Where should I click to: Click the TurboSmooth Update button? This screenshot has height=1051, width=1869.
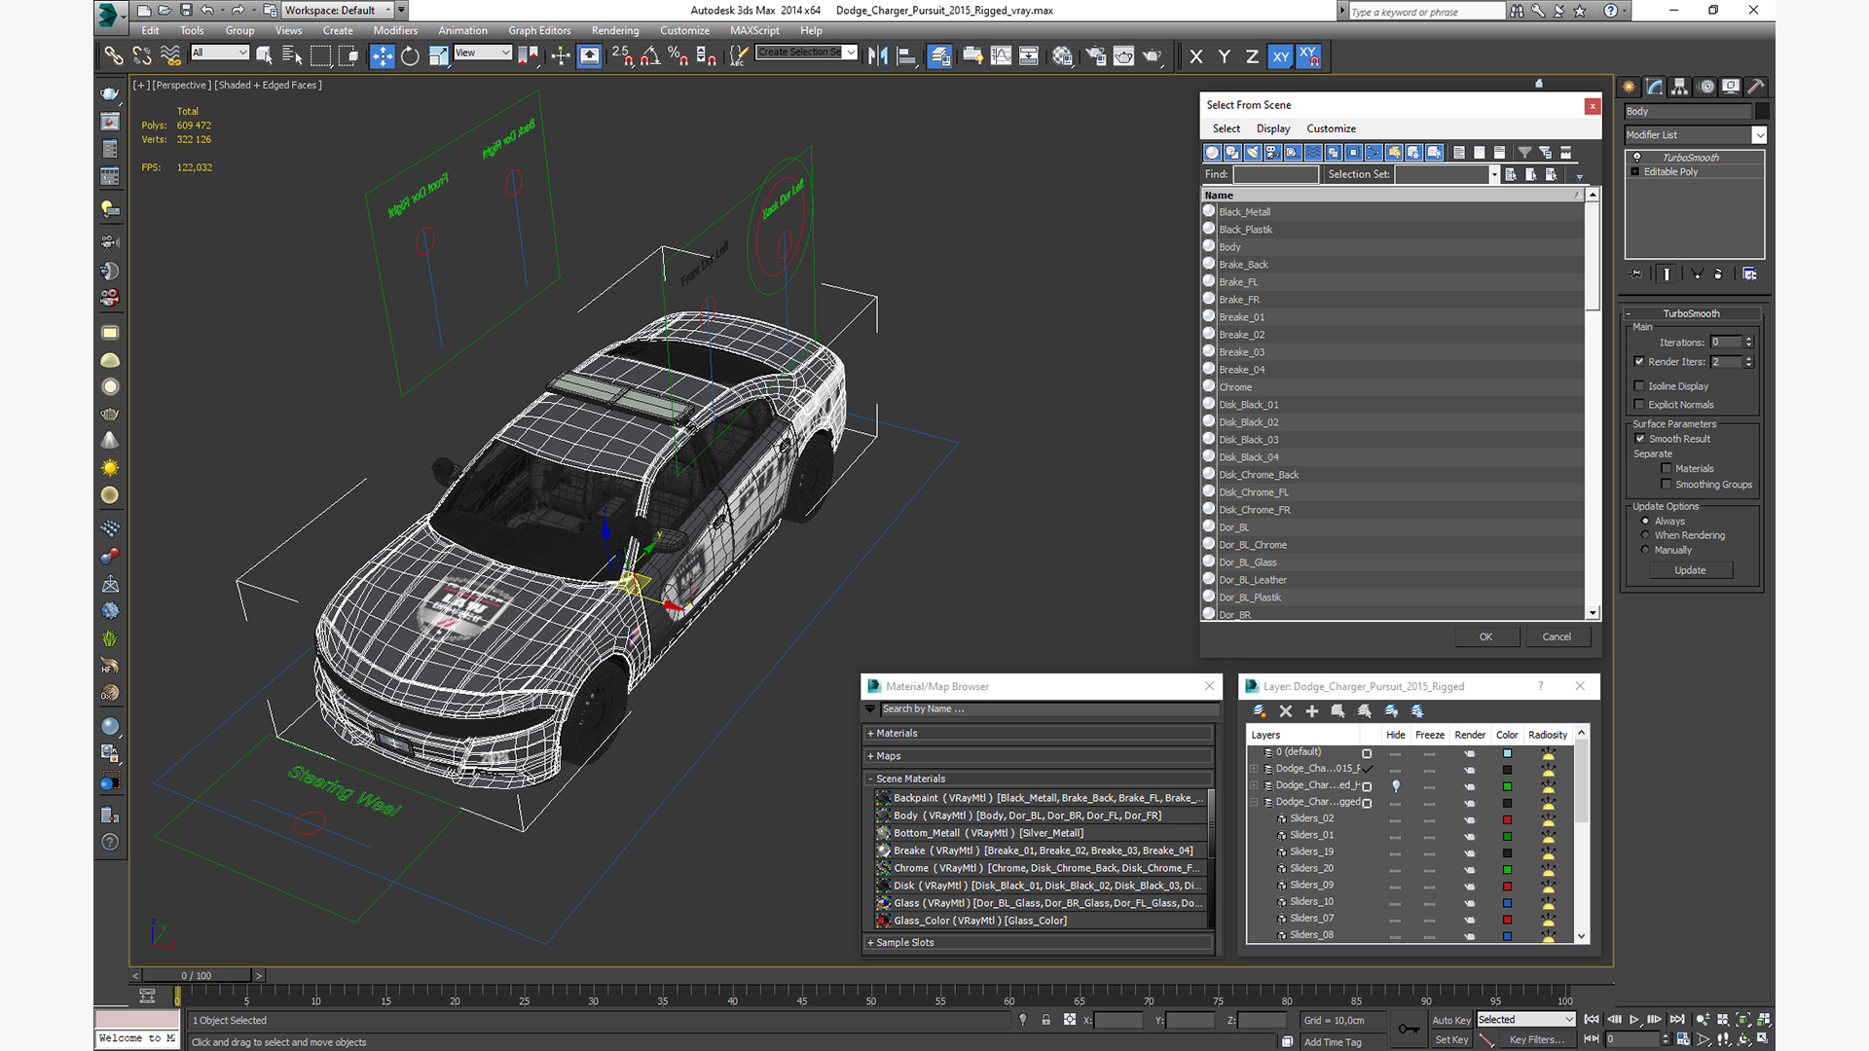[1690, 570]
